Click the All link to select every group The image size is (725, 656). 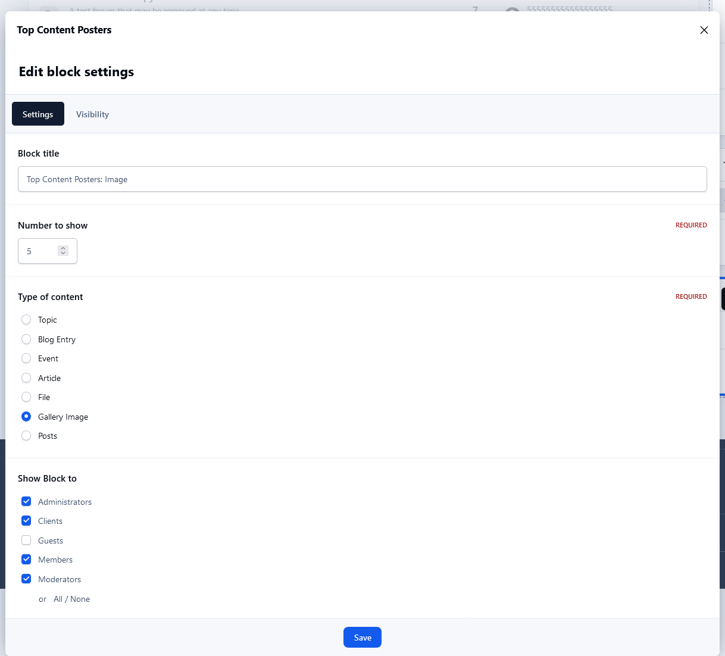(x=58, y=599)
